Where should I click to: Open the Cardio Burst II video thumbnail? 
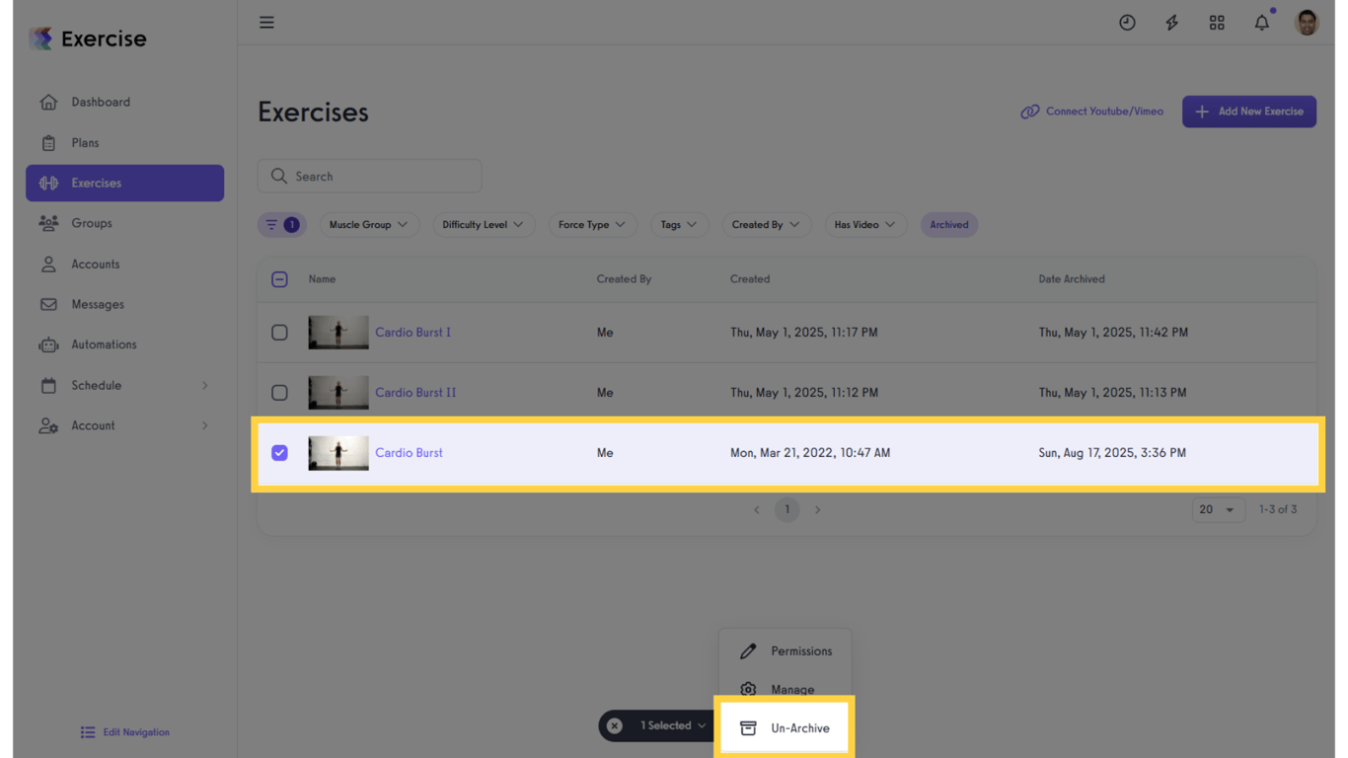pyautogui.click(x=338, y=393)
